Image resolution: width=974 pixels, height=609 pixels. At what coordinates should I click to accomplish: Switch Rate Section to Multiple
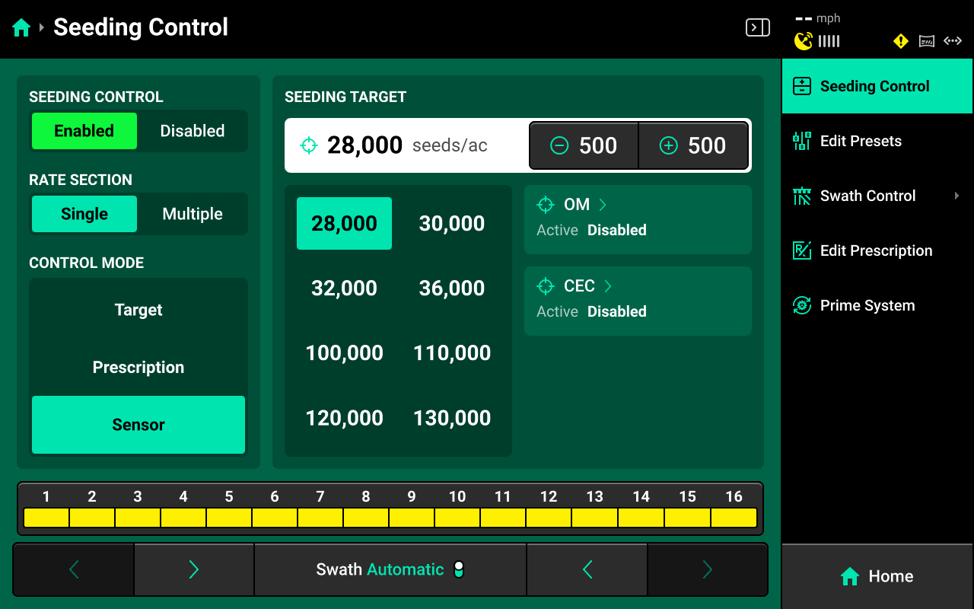point(192,214)
